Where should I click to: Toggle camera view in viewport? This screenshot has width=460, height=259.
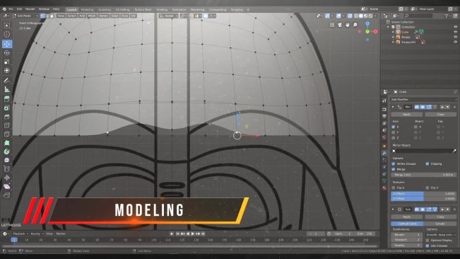click(x=340, y=25)
